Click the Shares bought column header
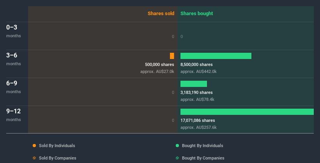The height and width of the screenshot is (163, 320). pos(197,14)
